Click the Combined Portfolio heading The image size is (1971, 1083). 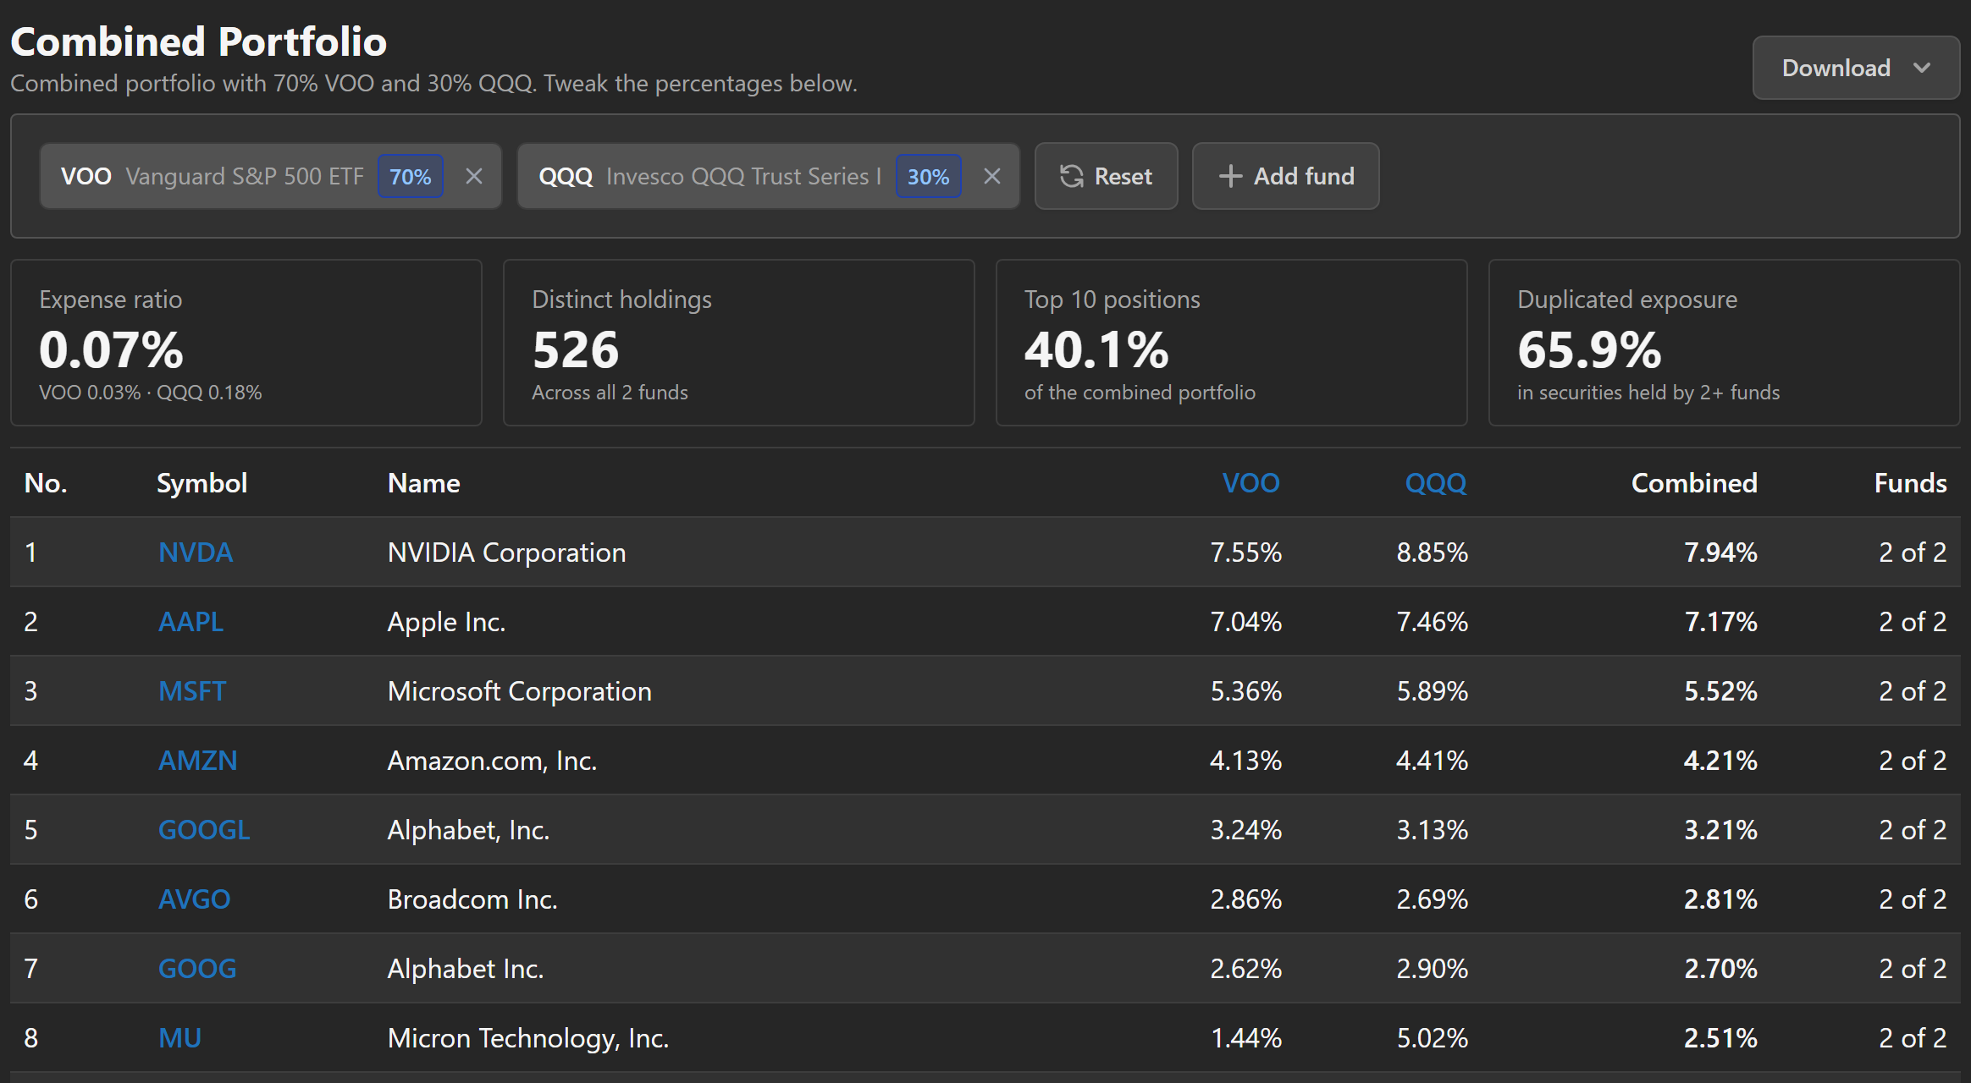199,41
